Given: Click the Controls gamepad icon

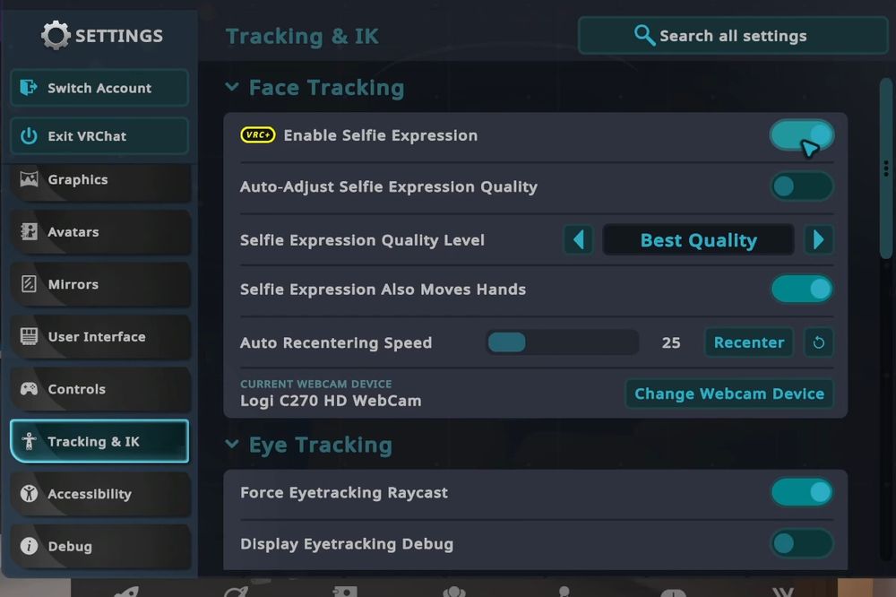Looking at the screenshot, I should click(29, 389).
